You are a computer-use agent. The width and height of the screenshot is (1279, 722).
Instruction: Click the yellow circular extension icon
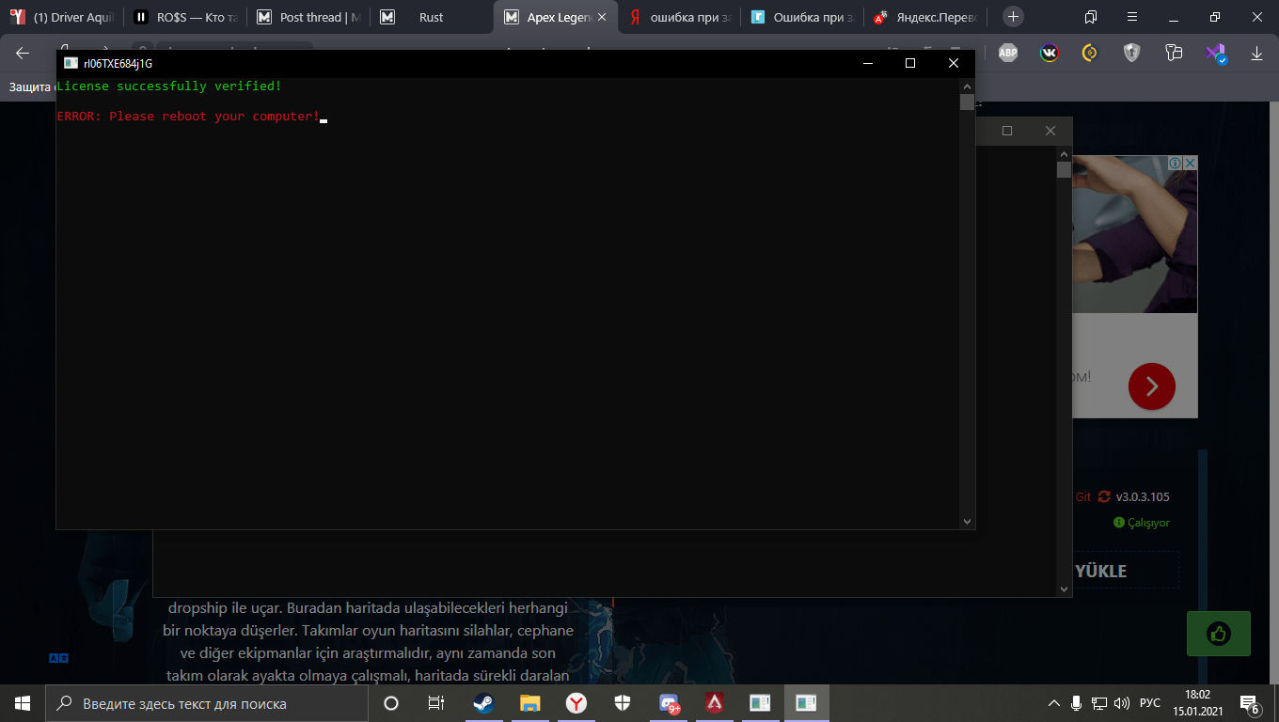(1090, 53)
